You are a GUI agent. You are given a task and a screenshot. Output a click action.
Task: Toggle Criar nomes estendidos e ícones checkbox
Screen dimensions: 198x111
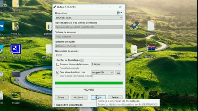pos(58,76)
